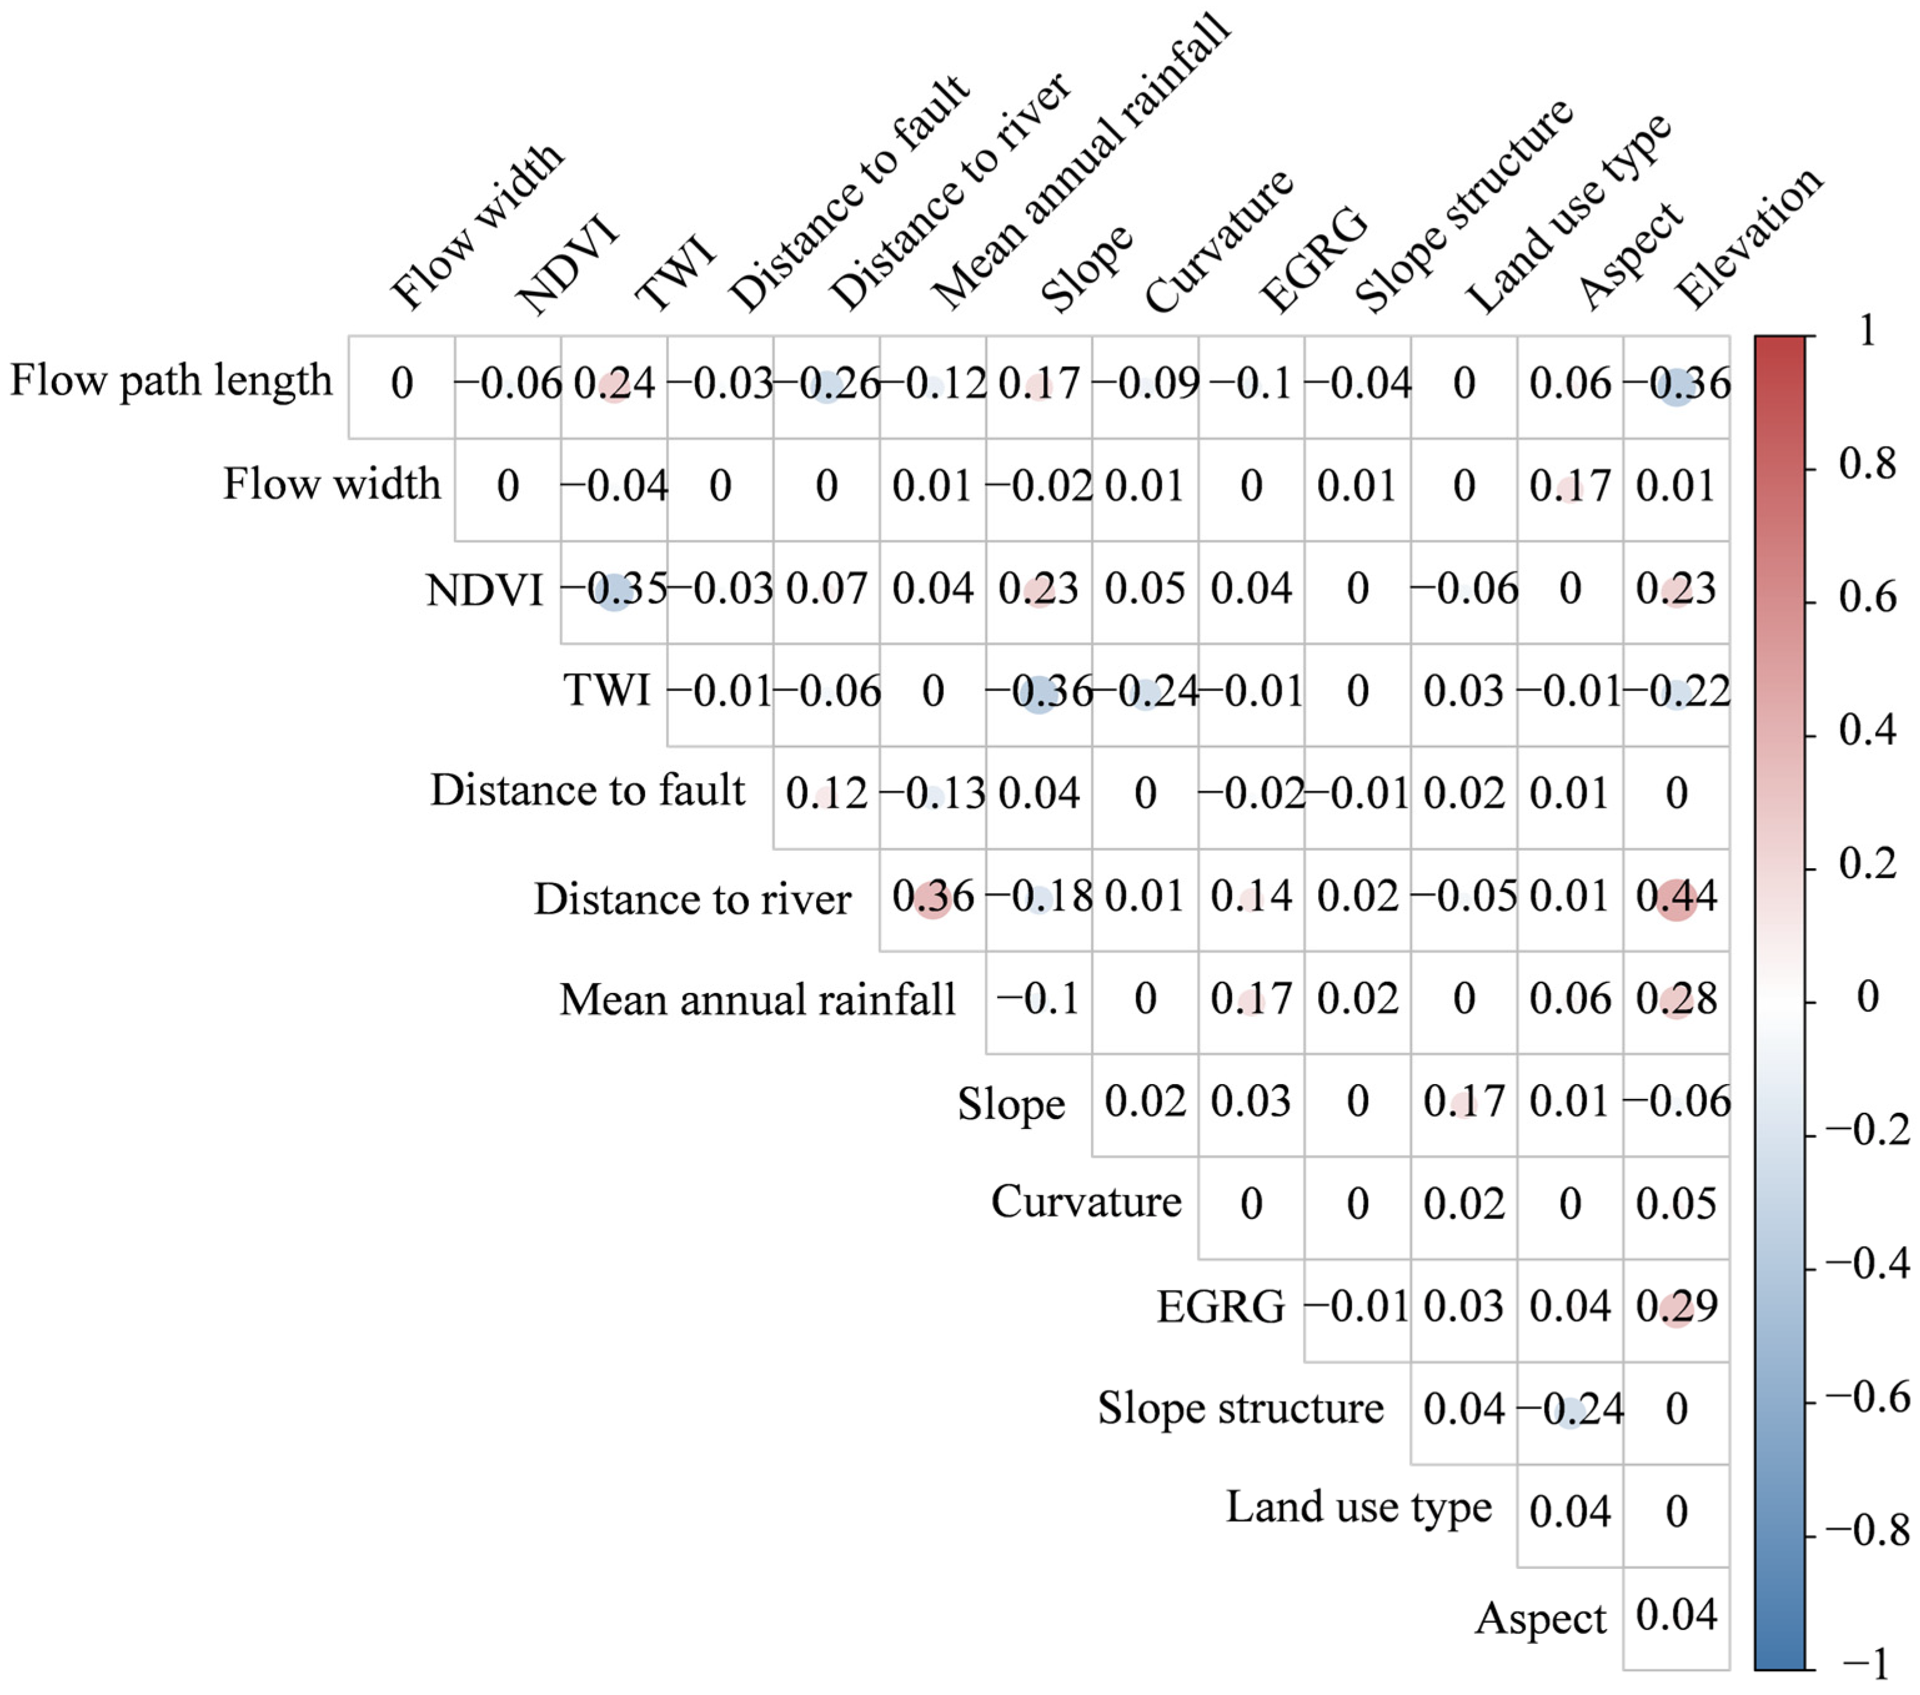Pick the -0.18 cell in Distance to river row
1920x1695 pixels.
[1039, 898]
